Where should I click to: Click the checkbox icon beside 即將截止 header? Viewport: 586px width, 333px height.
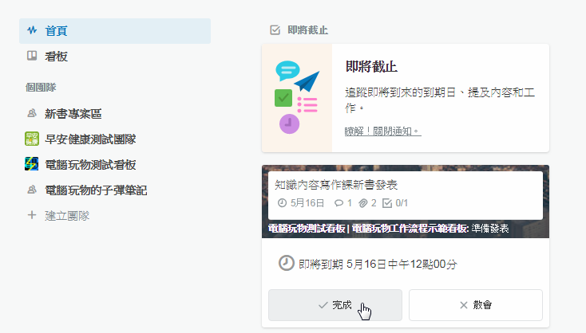[x=275, y=30]
